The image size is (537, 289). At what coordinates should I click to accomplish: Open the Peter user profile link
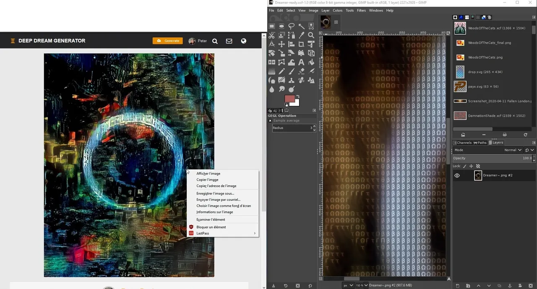[x=198, y=41]
